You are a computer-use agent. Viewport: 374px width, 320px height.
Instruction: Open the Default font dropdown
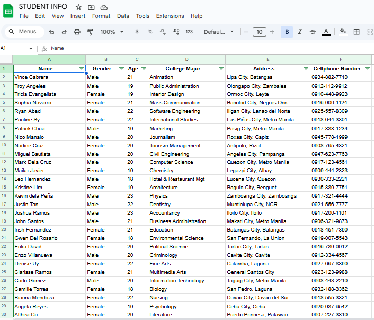pos(218,32)
